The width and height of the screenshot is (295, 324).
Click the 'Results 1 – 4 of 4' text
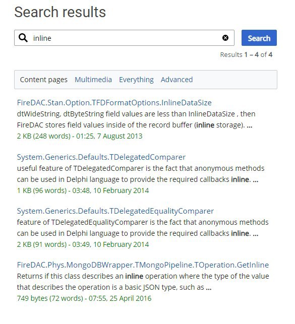pos(246,55)
